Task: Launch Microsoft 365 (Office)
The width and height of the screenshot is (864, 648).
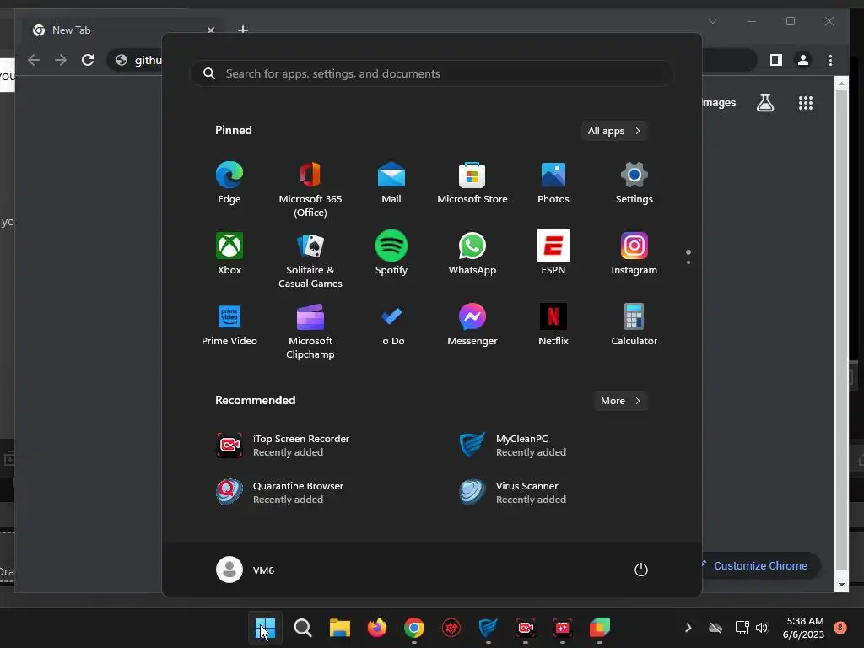Action: pos(310,190)
